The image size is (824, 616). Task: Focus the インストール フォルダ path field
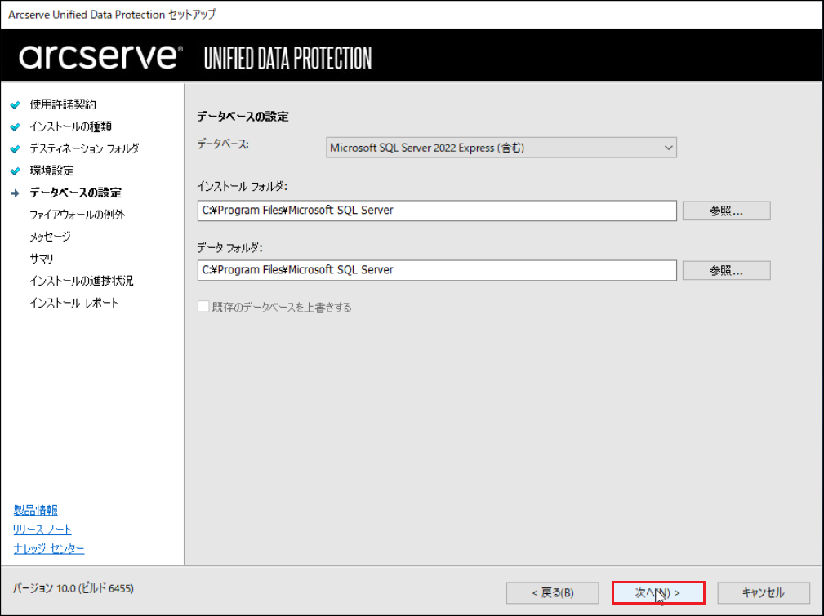pyautogui.click(x=437, y=211)
